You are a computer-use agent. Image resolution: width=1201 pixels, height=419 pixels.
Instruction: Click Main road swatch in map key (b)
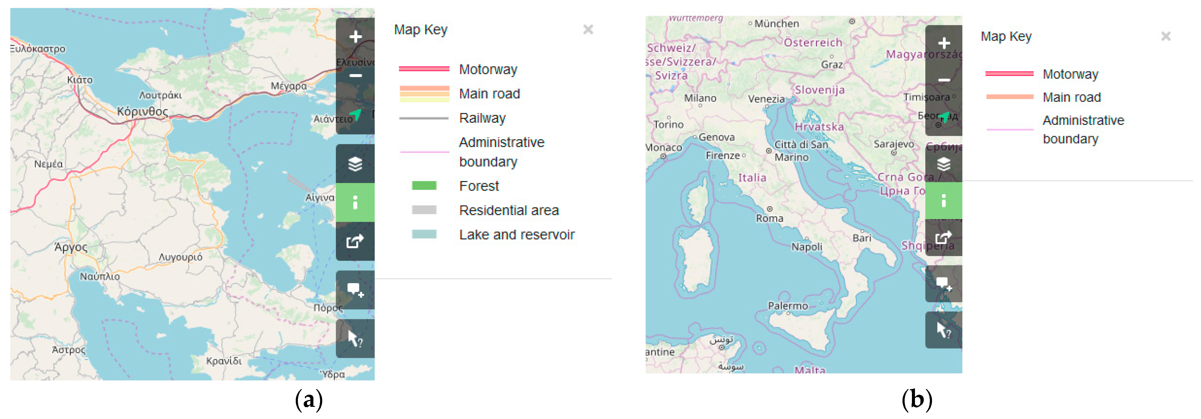pos(1009,97)
